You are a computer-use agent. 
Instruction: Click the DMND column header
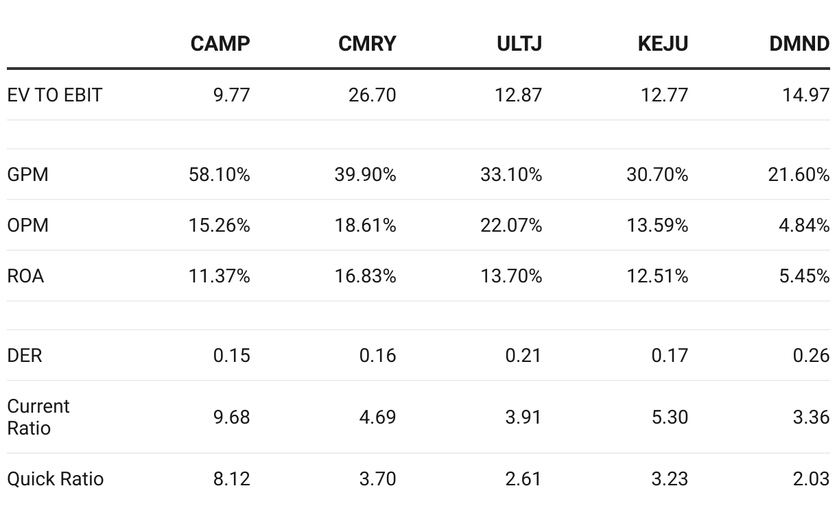pyautogui.click(x=799, y=44)
